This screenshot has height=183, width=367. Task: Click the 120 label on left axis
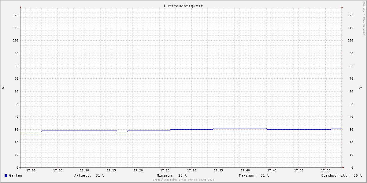pyautogui.click(x=16, y=15)
